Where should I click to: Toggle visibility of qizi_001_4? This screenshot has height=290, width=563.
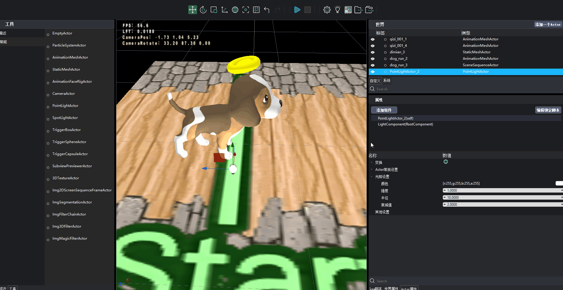pos(373,46)
